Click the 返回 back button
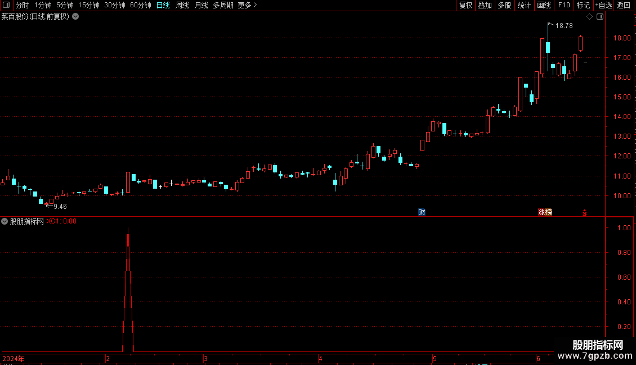Image resolution: width=636 pixels, height=365 pixels. tap(624, 5)
